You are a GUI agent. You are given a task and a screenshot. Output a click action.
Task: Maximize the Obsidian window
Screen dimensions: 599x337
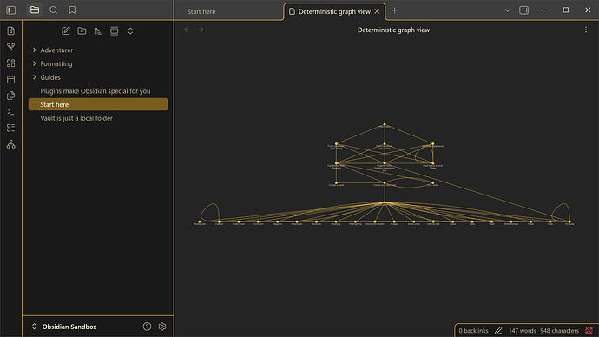coord(566,10)
